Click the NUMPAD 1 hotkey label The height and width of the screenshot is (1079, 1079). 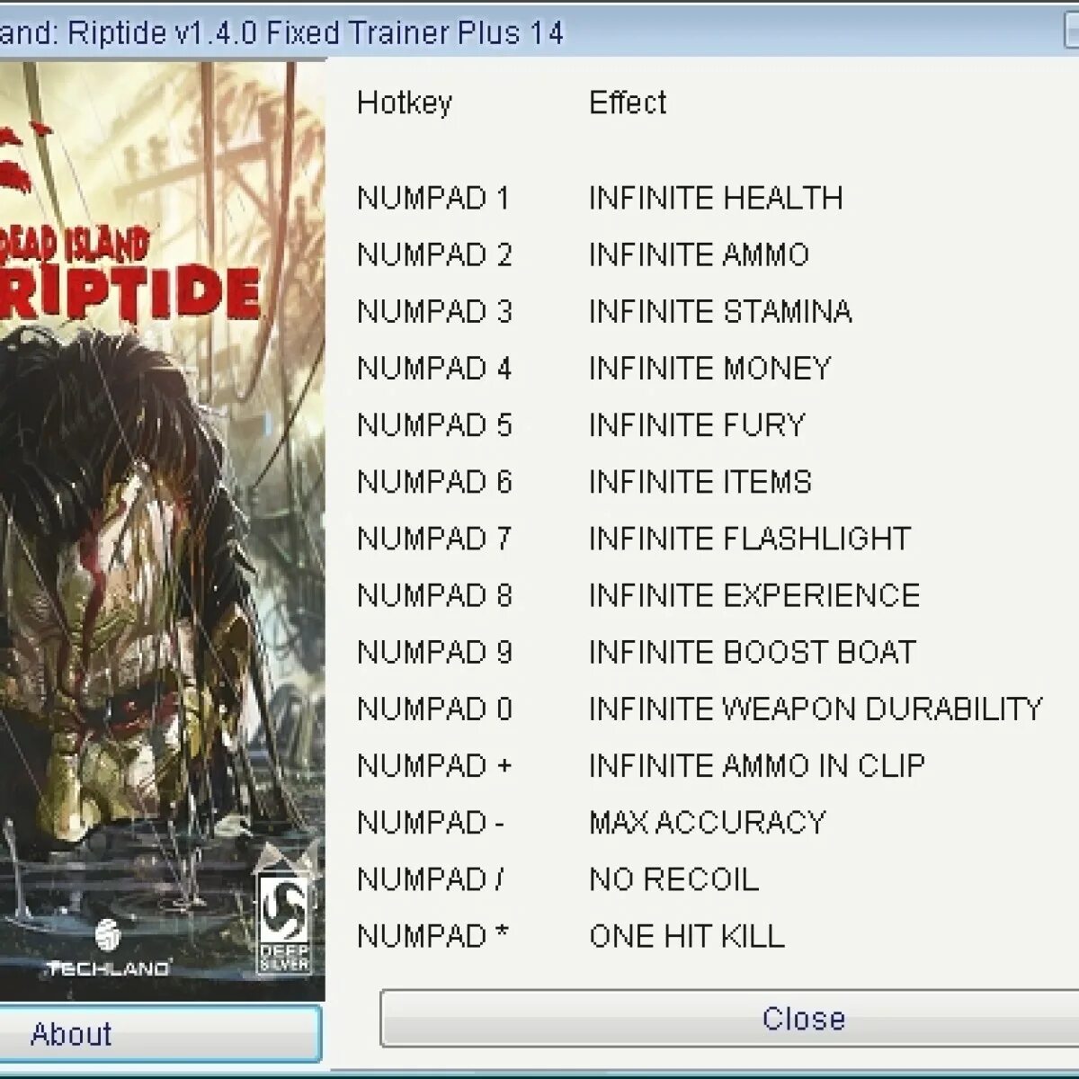tap(433, 198)
